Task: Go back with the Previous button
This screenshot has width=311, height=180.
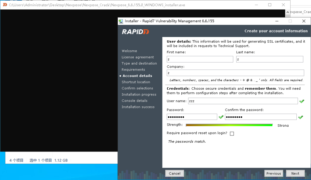Action: tap(274, 173)
